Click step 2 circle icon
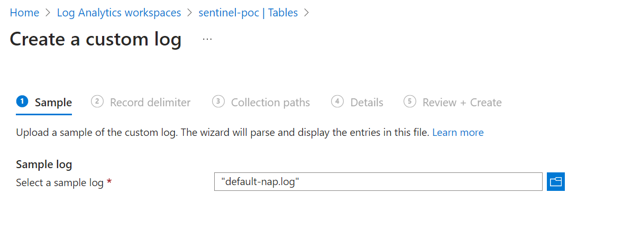641x239 pixels. tap(97, 102)
